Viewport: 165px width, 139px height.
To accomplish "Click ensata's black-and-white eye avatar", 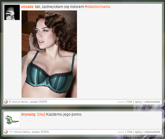I will coord(12,12).
